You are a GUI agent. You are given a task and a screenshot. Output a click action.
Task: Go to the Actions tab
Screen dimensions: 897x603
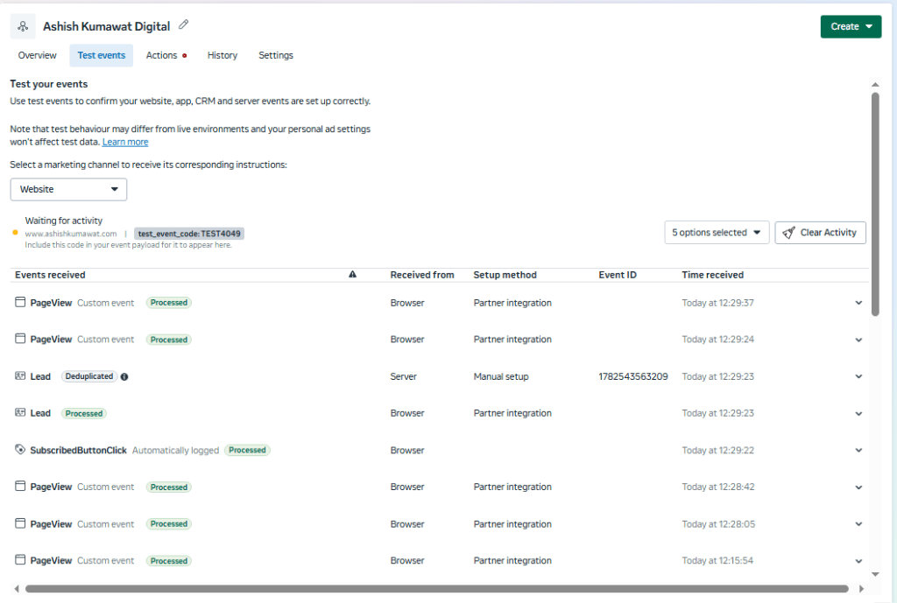tap(161, 55)
